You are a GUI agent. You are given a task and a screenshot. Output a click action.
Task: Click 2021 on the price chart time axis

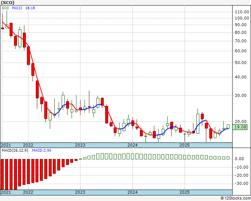(x=6, y=145)
